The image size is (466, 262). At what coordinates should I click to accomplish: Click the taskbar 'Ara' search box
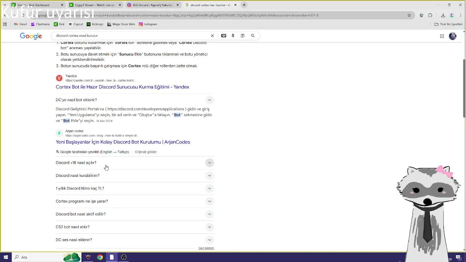point(46,257)
